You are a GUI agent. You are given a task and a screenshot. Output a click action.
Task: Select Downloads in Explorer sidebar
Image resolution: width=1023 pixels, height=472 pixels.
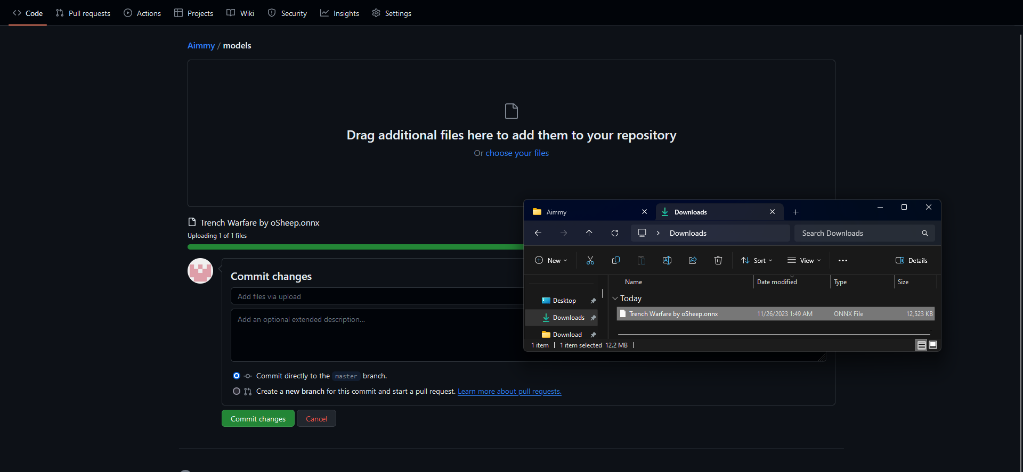(561, 318)
